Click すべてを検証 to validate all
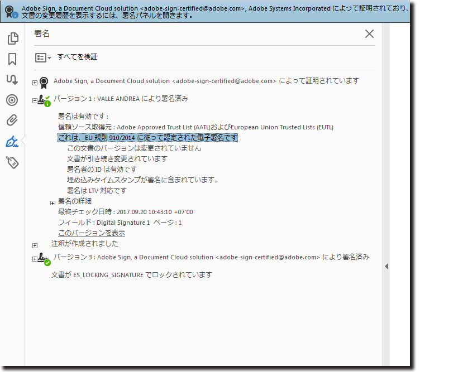Image resolution: width=463 pixels, height=372 pixels. click(x=77, y=56)
